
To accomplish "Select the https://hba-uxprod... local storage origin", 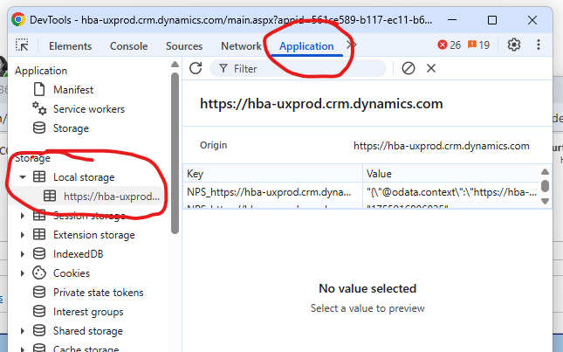I will 112,197.
